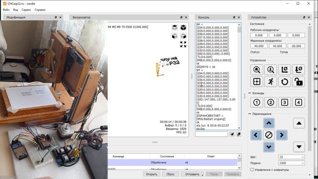The width and height of the screenshot is (318, 179).
Task: Click the Home (magnifier house) control icon
Action: coord(256,70)
